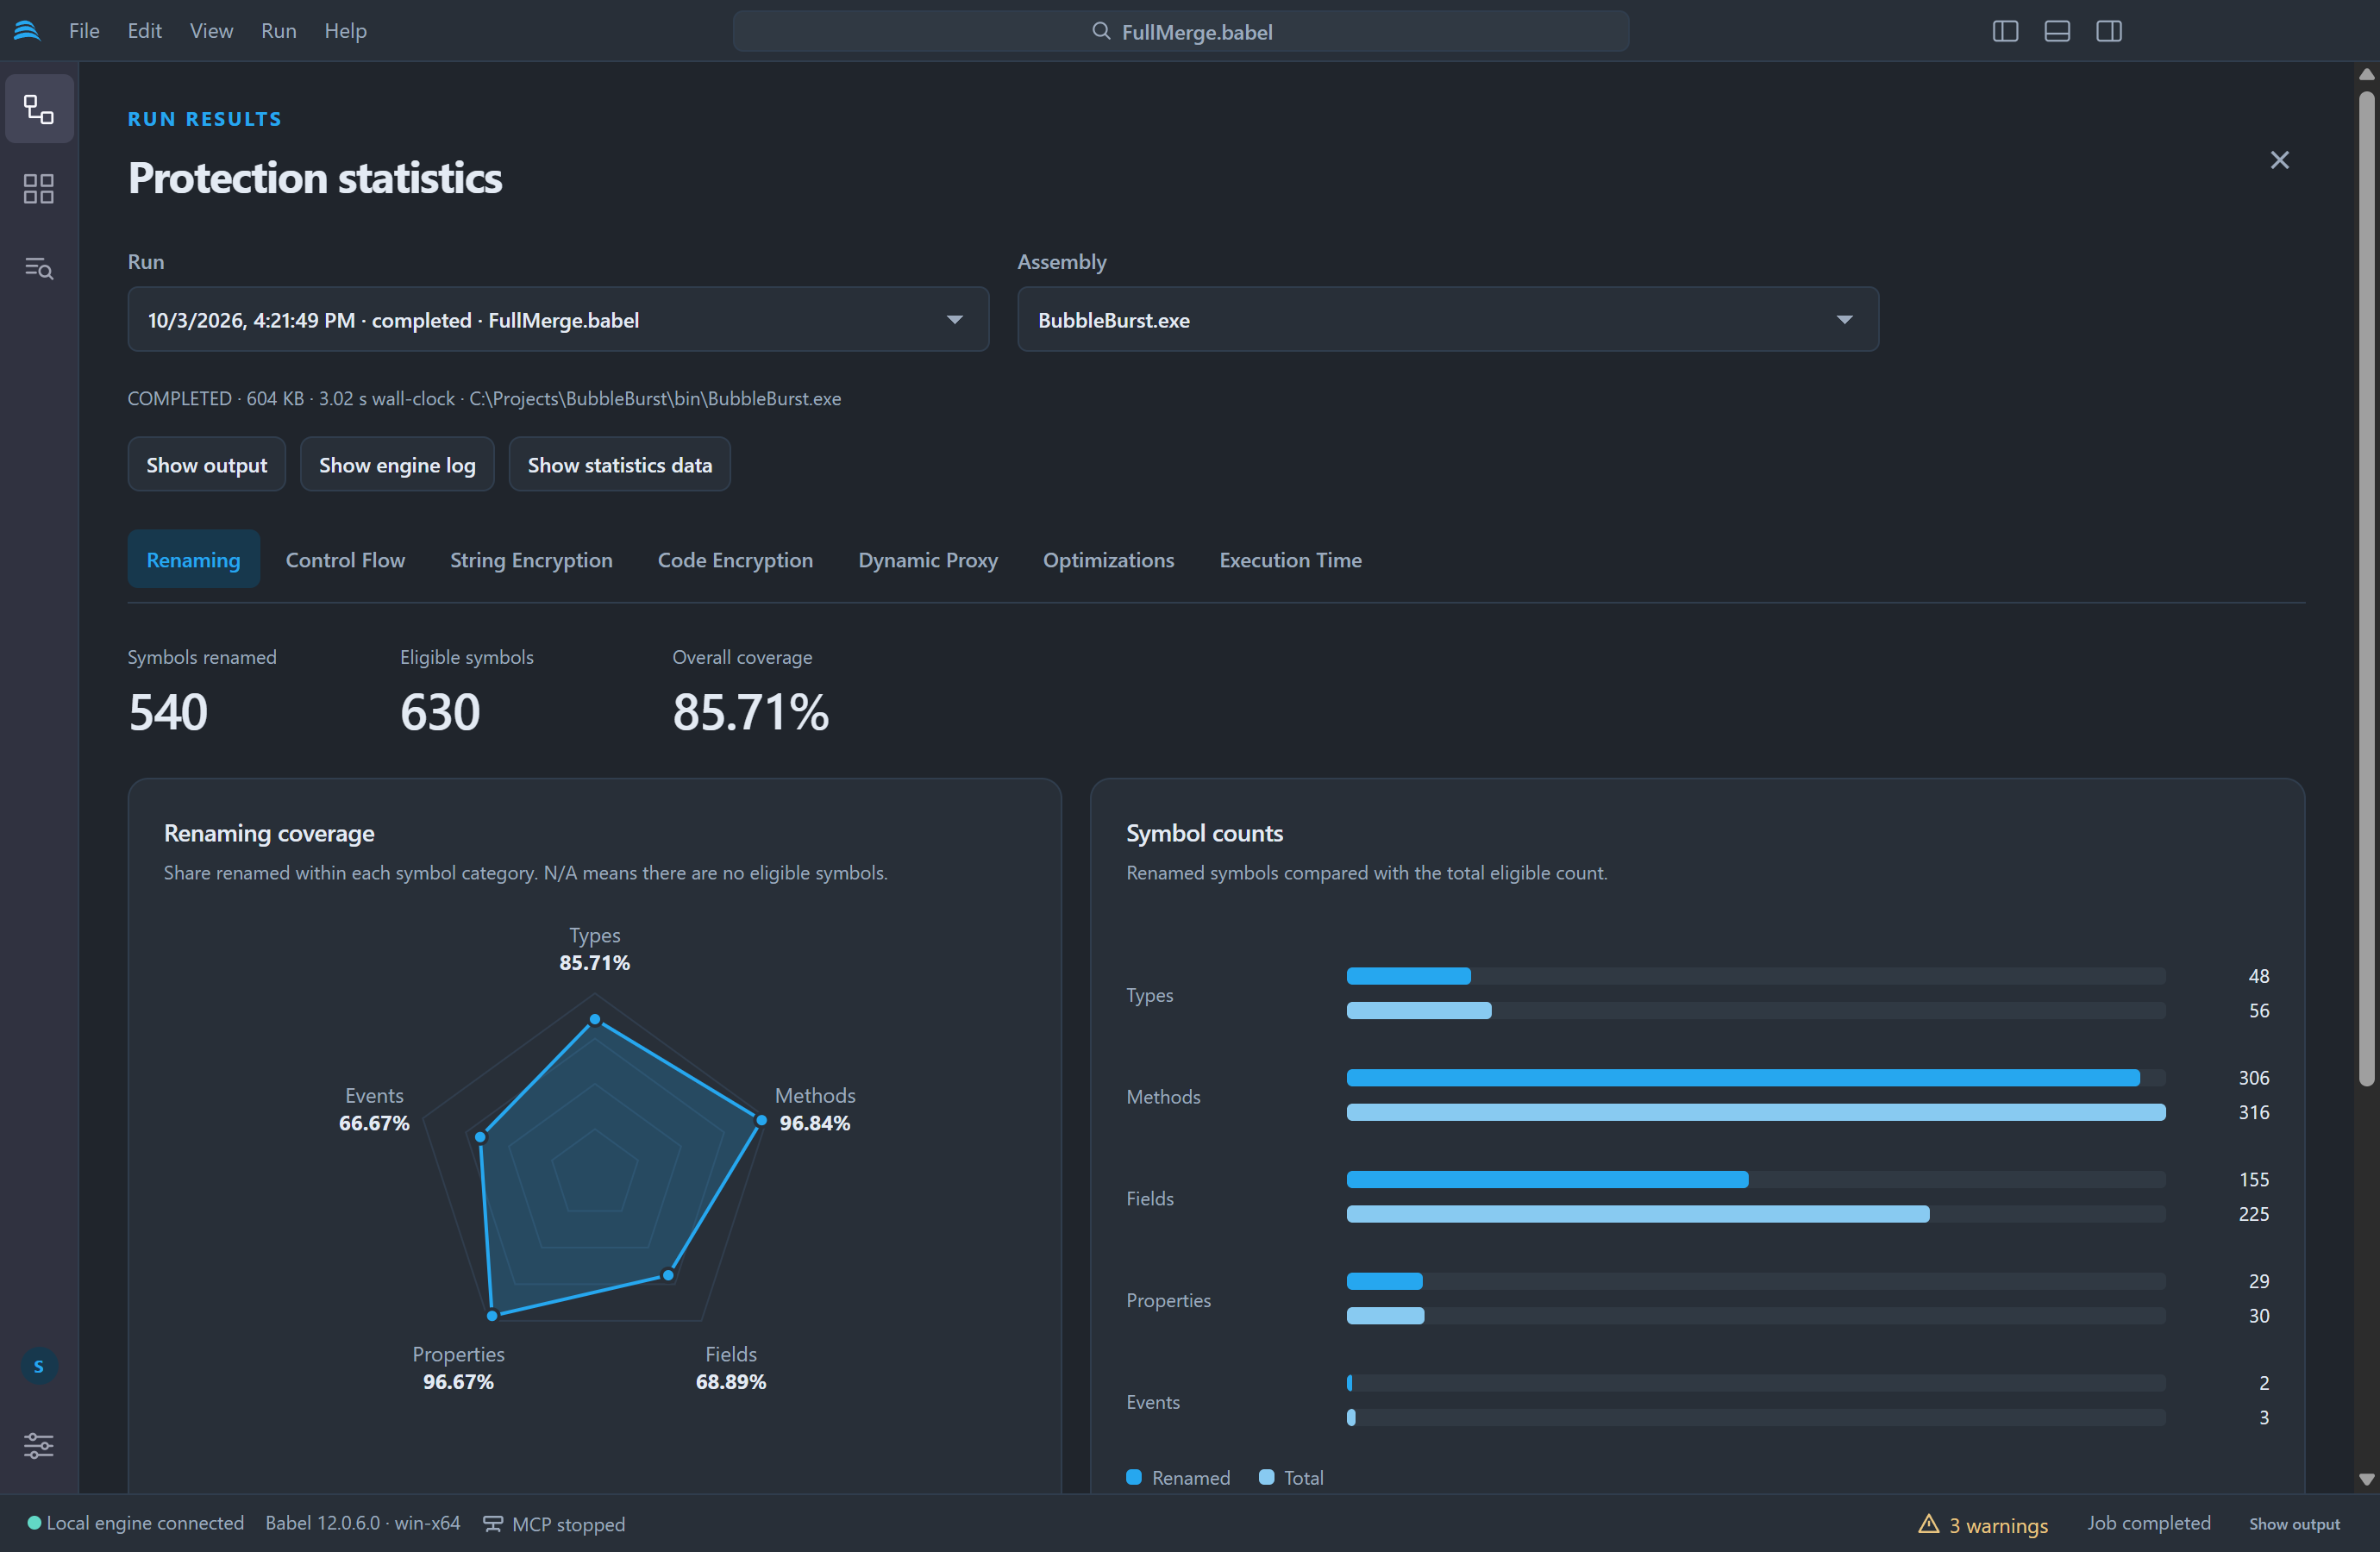Open the File menu
The image size is (2380, 1552).
pos(84,31)
